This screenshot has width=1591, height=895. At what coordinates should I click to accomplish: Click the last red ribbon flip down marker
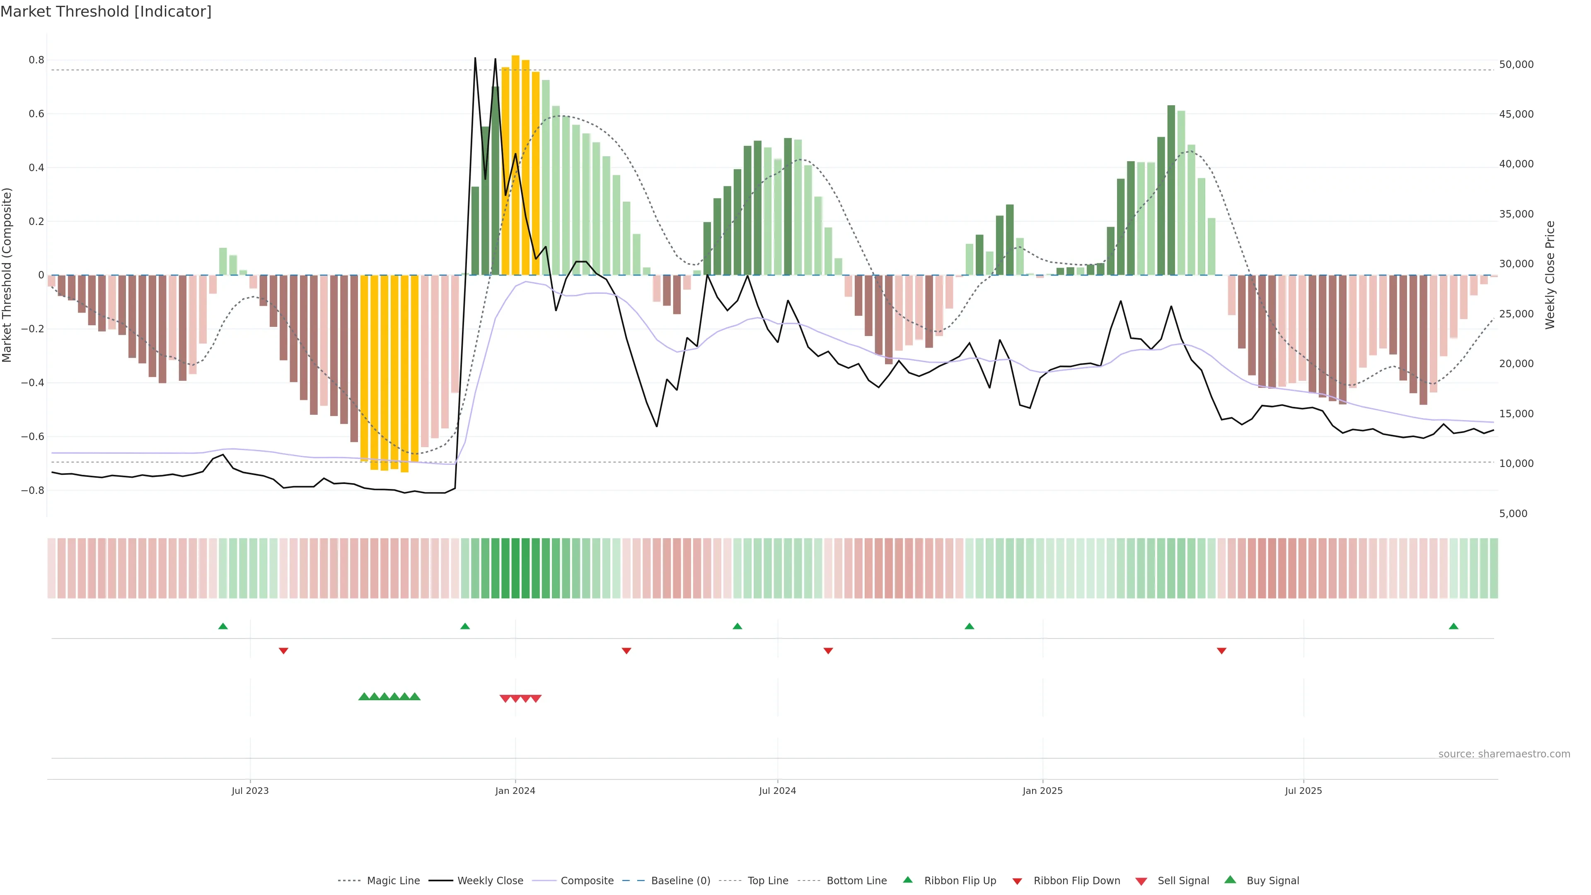coord(1221,651)
